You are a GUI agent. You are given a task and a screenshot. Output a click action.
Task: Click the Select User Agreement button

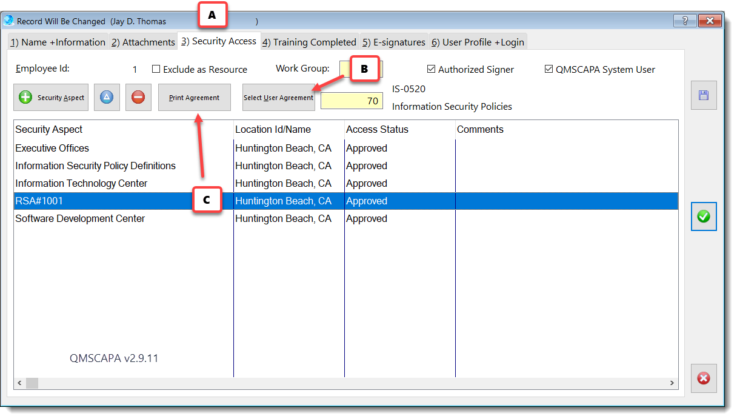(278, 98)
